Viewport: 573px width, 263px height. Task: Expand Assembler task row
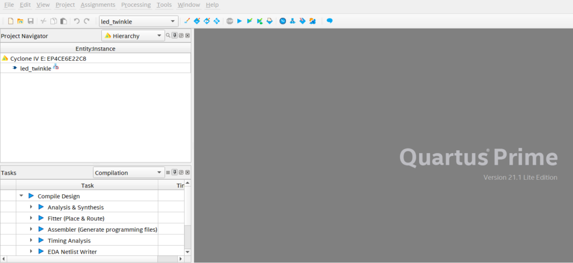31,229
